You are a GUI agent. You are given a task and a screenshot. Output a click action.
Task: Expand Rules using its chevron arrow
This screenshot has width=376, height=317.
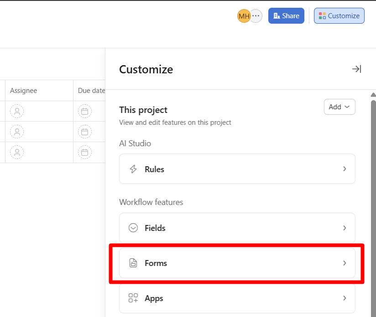pos(345,169)
